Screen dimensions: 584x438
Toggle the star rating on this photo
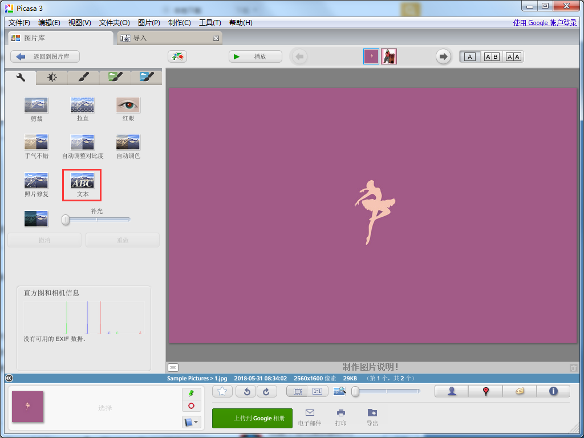click(222, 391)
